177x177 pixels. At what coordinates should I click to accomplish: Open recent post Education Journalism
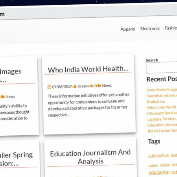tap(162, 125)
